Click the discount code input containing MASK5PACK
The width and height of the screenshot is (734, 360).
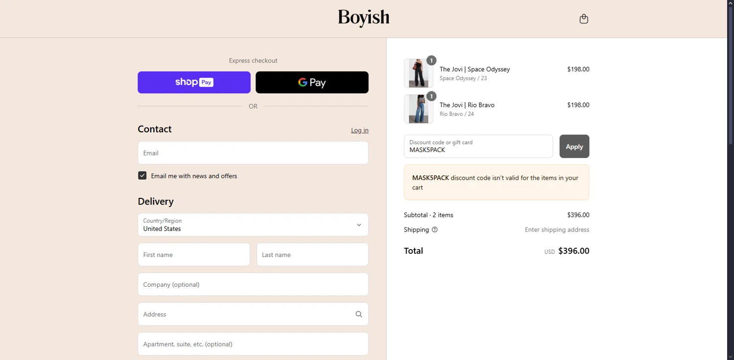[478, 147]
